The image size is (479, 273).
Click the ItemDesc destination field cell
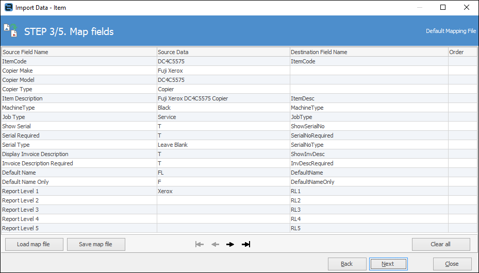pyautogui.click(x=369, y=98)
